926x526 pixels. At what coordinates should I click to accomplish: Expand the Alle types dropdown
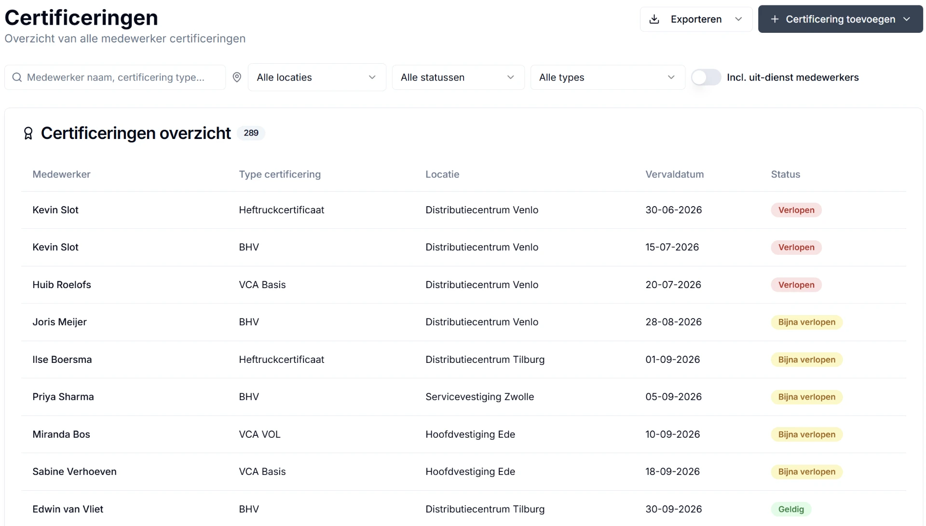(x=608, y=77)
